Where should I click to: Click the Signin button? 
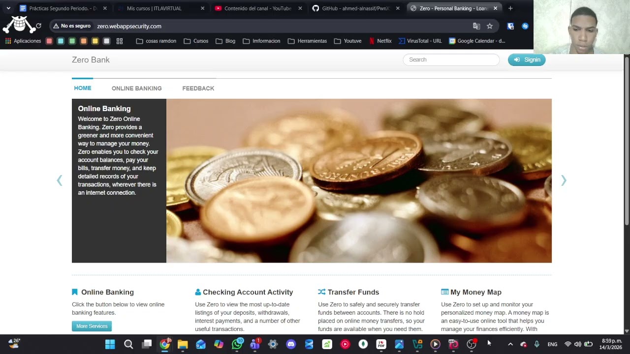point(527,59)
